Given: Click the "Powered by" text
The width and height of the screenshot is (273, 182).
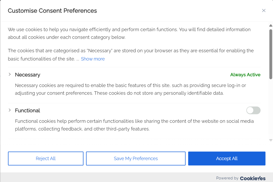Looking at the screenshot, I should pyautogui.click(x=227, y=178).
